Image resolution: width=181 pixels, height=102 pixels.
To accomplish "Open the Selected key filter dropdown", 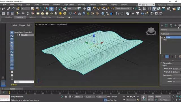I will [x=163, y=96].
